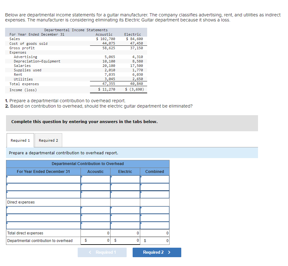Click the Combined cell in the last entry row
This screenshot has width=288, height=266.
(x=154, y=225)
